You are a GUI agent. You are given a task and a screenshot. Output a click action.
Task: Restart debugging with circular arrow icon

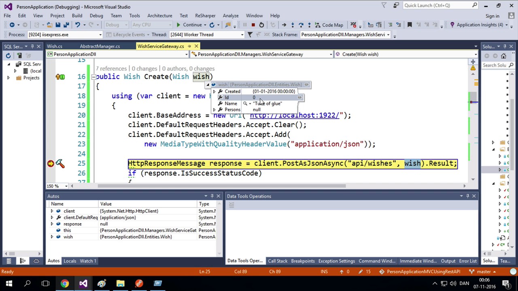261,25
